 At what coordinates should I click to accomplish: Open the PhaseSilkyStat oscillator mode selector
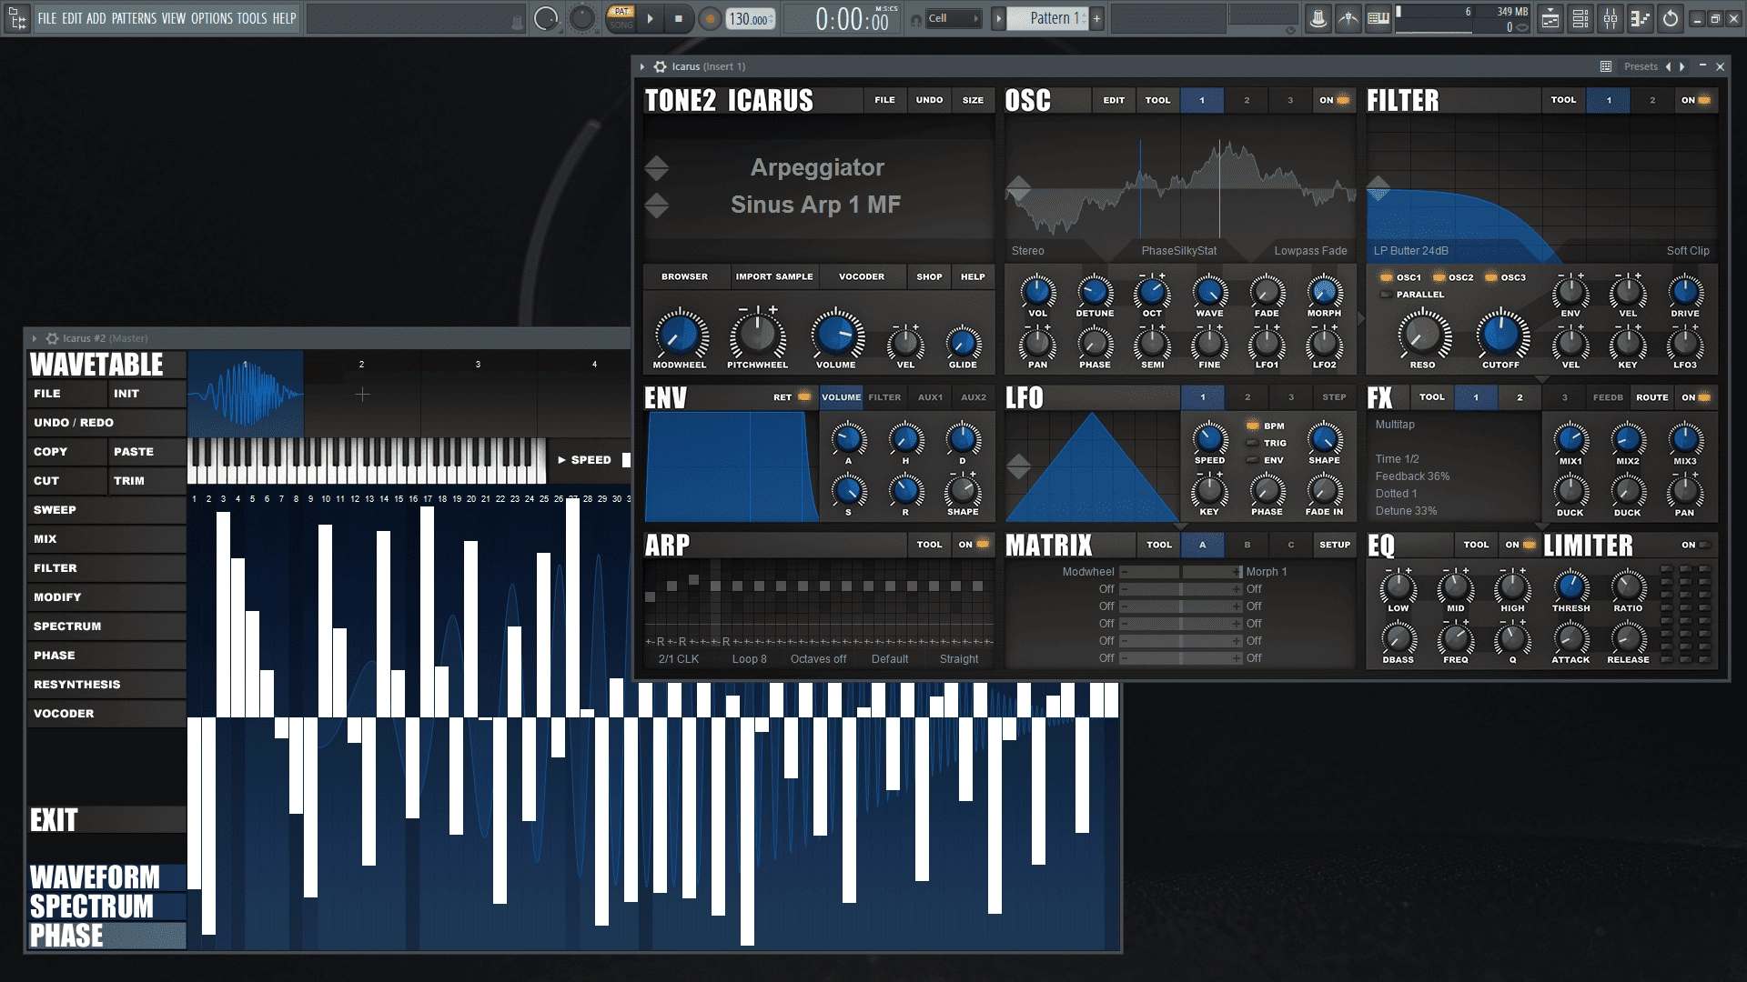(x=1178, y=251)
